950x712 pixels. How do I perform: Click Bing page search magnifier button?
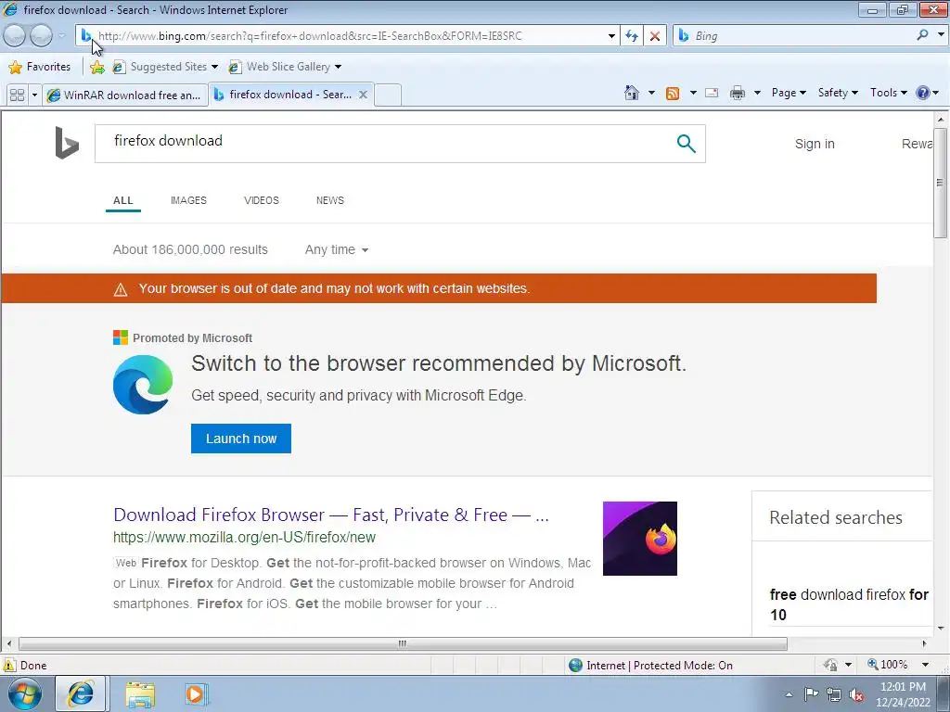pyautogui.click(x=686, y=143)
